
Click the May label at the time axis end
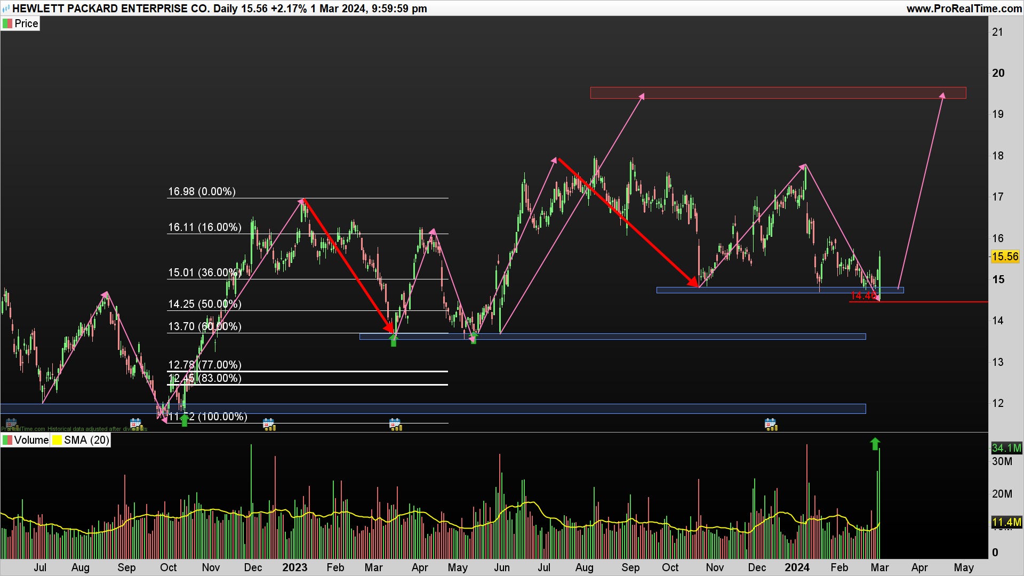964,567
